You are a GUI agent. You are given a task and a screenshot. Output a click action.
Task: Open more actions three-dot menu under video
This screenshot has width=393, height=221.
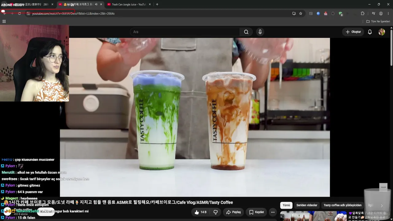tap(273, 212)
